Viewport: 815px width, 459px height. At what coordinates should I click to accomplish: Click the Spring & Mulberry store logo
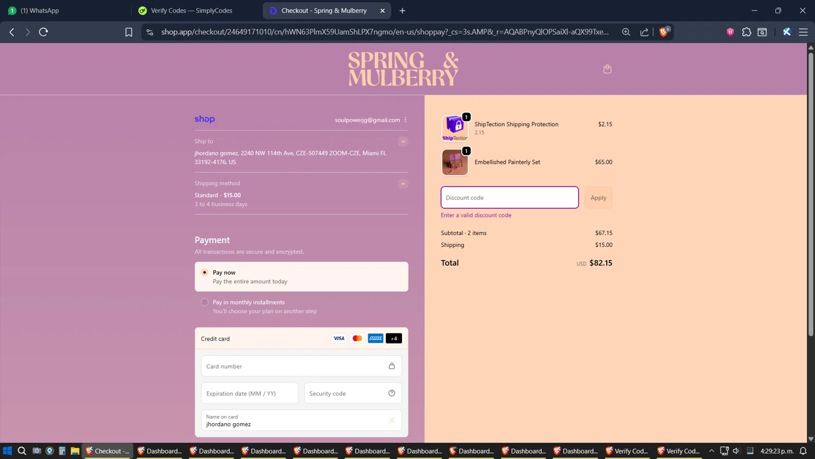[x=403, y=69]
